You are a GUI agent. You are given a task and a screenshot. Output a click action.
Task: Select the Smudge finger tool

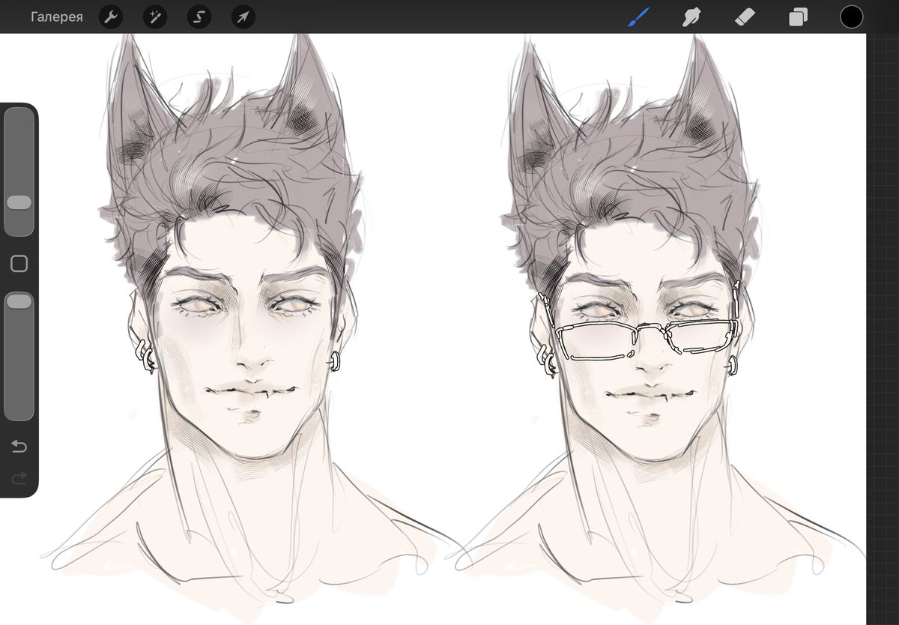[691, 16]
